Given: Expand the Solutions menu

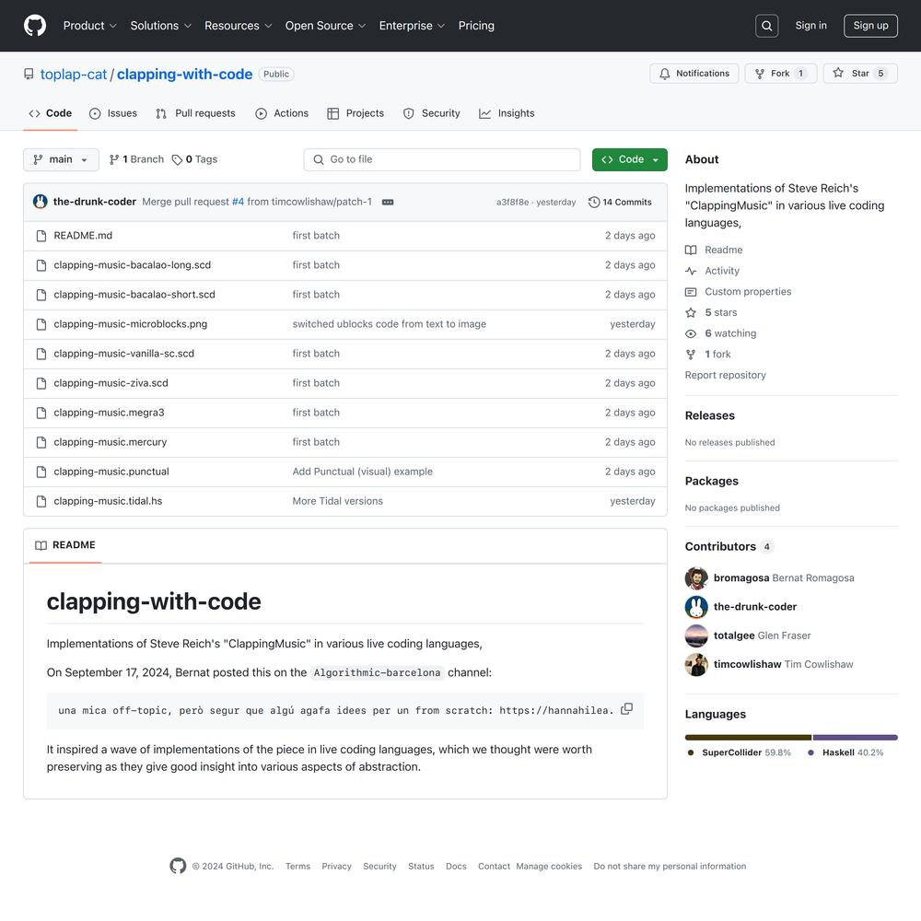Looking at the screenshot, I should (x=161, y=26).
